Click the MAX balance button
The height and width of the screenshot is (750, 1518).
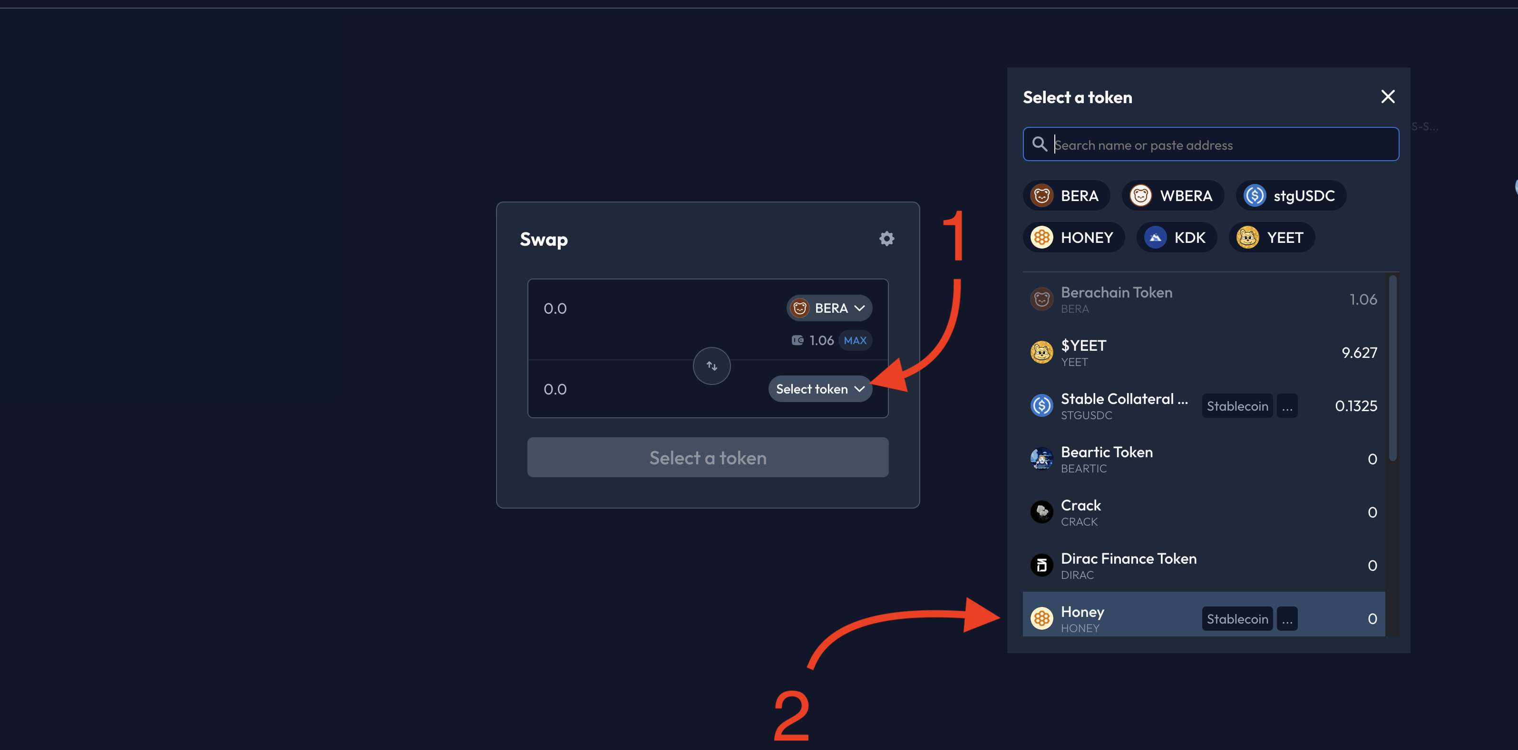click(855, 340)
